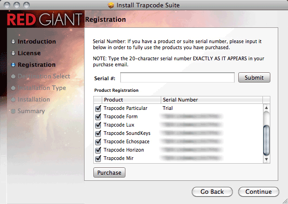
Task: Uncheck the Trapcode Form checkbox
Action: (x=98, y=116)
